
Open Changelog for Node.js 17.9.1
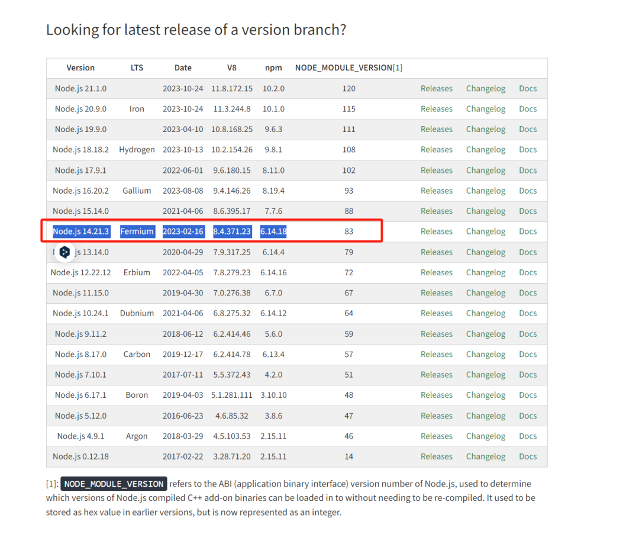pyautogui.click(x=486, y=171)
